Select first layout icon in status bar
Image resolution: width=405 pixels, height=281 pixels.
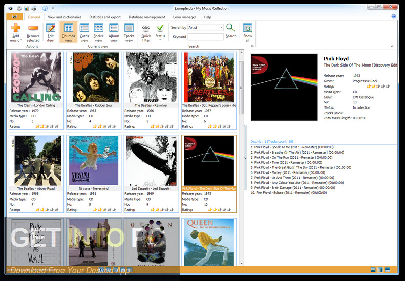coord(373,270)
